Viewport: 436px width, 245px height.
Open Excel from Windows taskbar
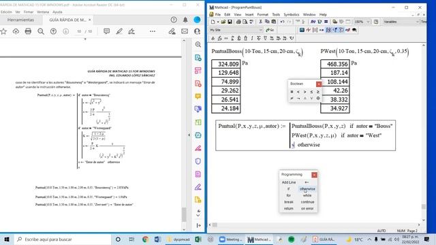198,239
